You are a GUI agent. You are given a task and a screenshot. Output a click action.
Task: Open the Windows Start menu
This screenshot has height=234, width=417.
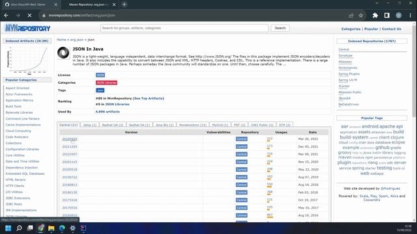coord(8,228)
